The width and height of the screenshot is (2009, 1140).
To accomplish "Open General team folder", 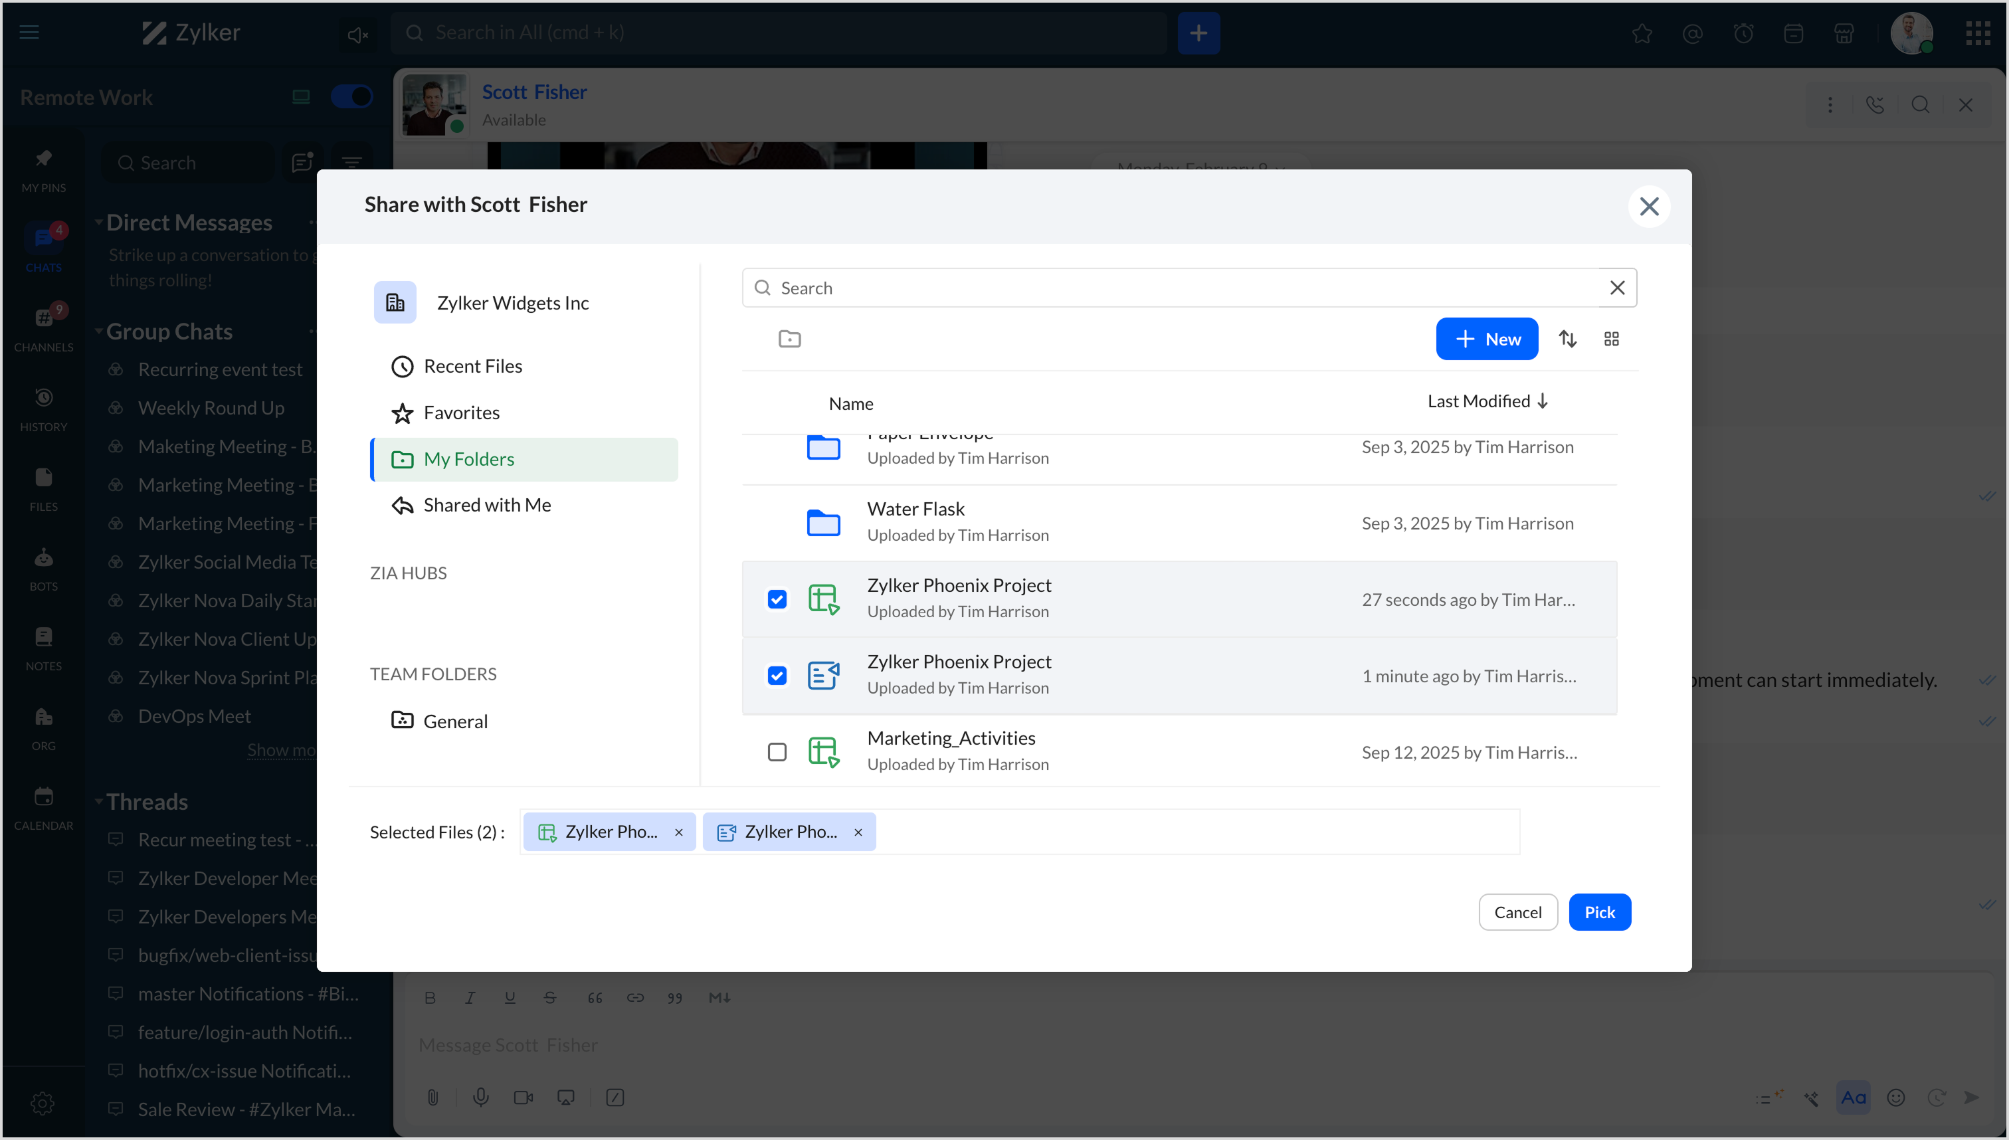I will (455, 721).
